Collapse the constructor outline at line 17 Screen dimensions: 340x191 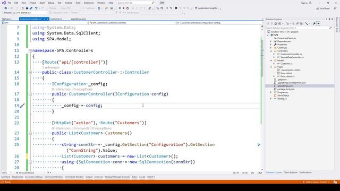pos(30,94)
